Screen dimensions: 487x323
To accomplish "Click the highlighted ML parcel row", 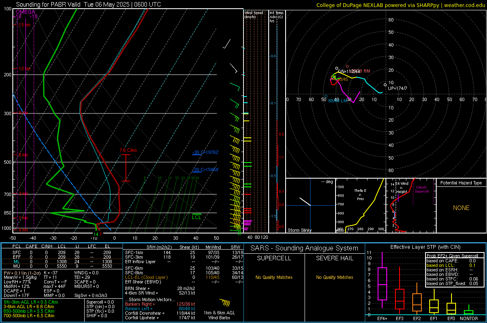I will (62, 262).
